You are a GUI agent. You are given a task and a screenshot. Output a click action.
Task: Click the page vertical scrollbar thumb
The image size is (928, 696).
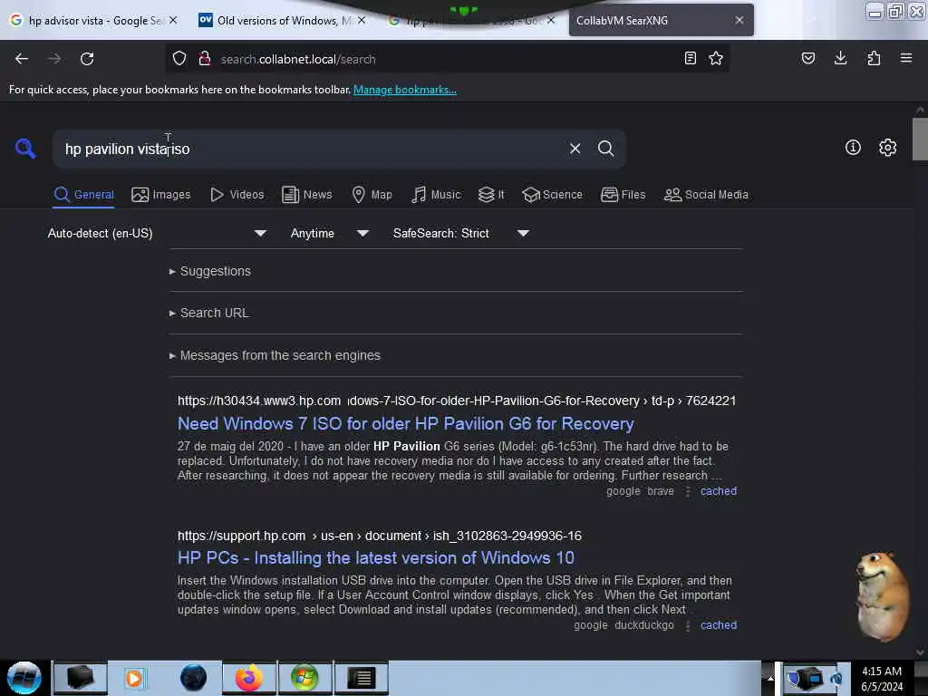click(x=919, y=139)
